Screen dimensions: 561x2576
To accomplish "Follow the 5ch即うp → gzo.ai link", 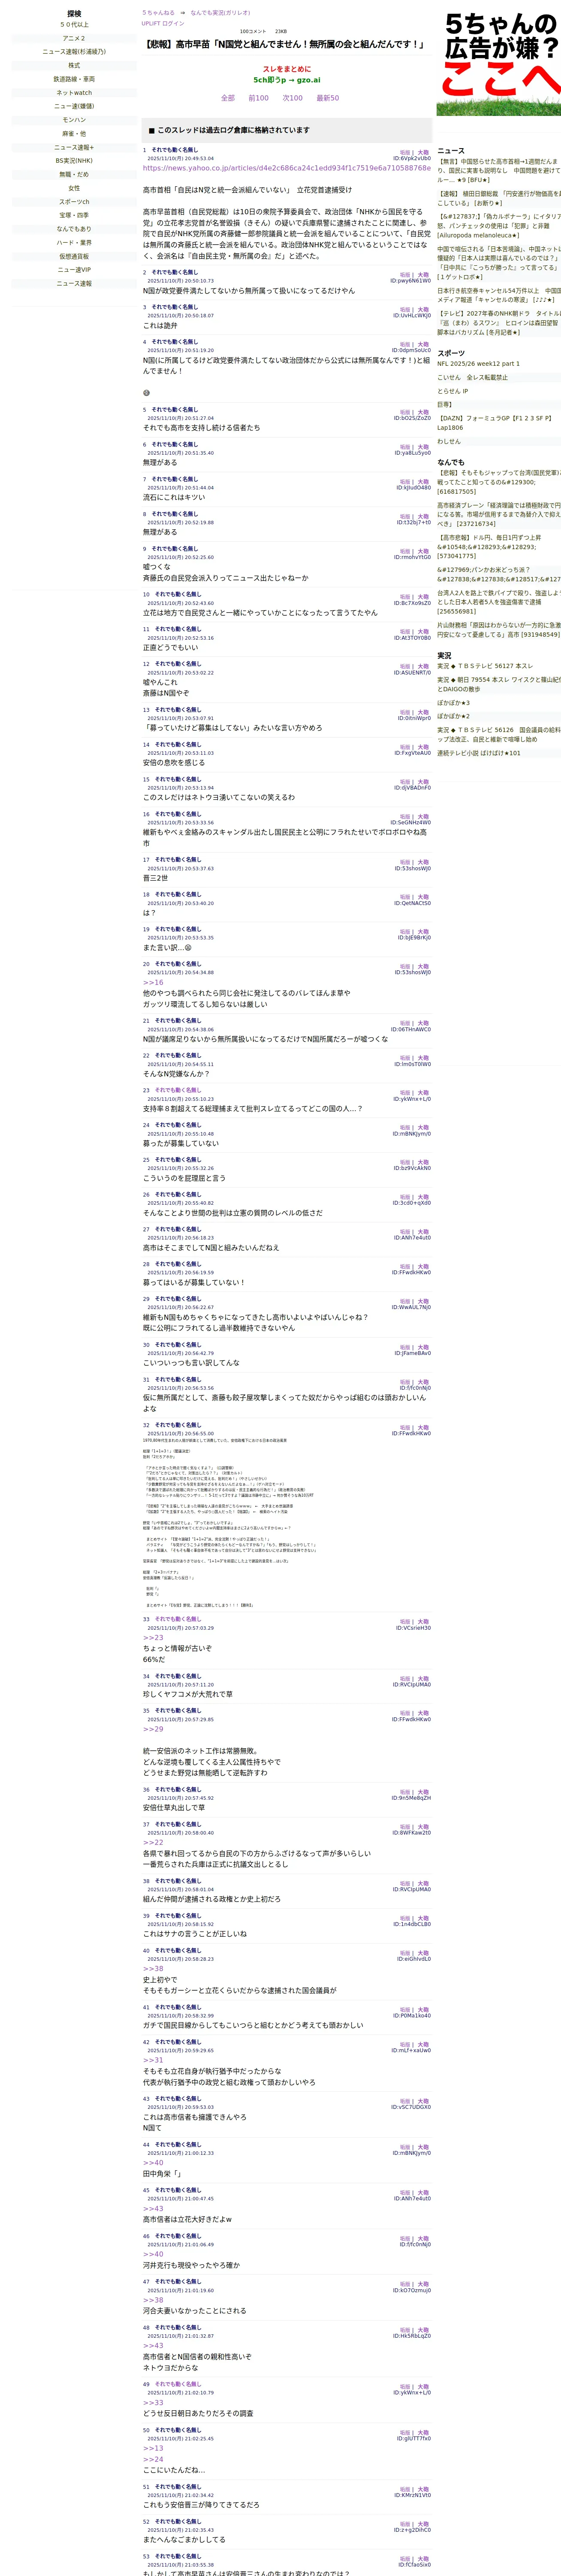I will (x=287, y=80).
